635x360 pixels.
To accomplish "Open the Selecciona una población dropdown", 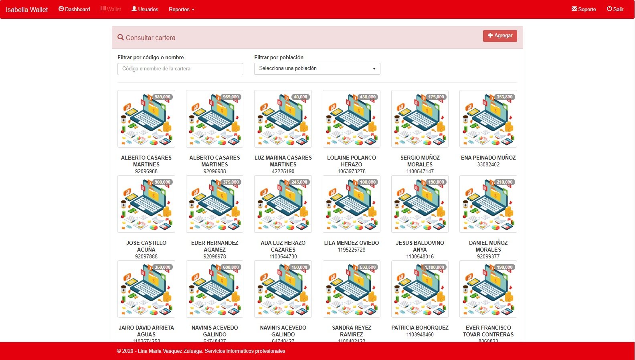I will coord(317,69).
